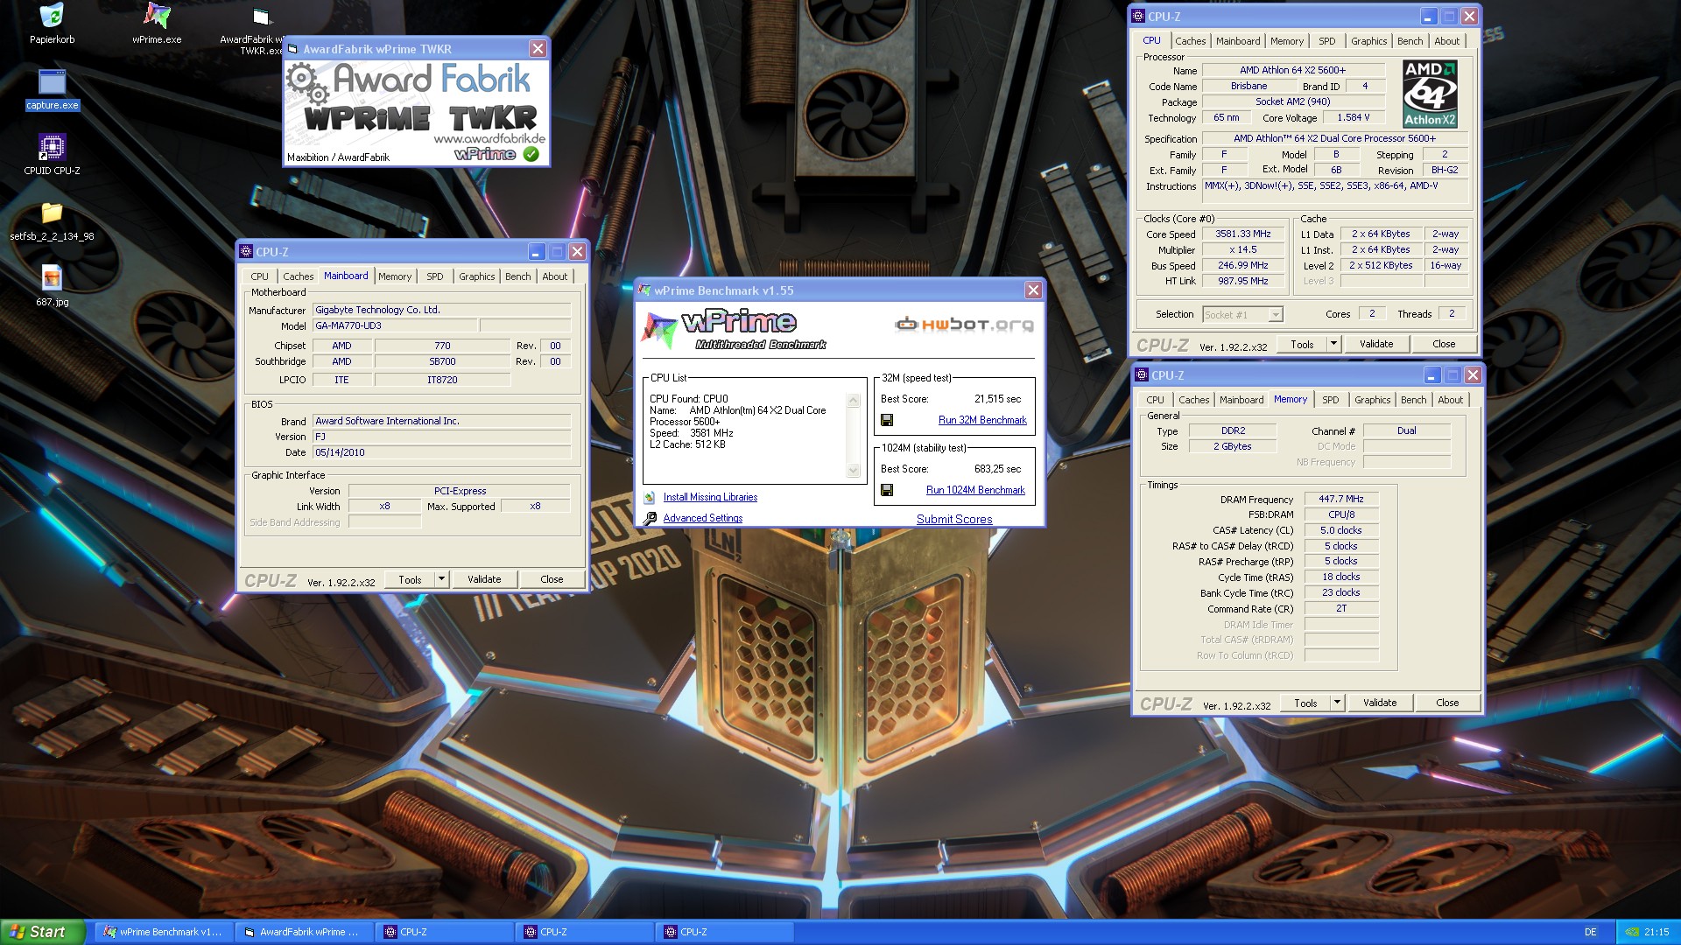
Task: Click the 32M Best Score 21,515 sec
Action: tap(997, 399)
